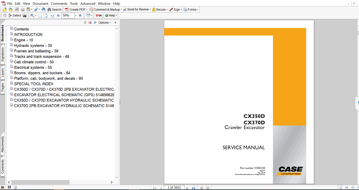Go to the next page arrow
The height and width of the screenshot is (190, 359).
[187, 188]
